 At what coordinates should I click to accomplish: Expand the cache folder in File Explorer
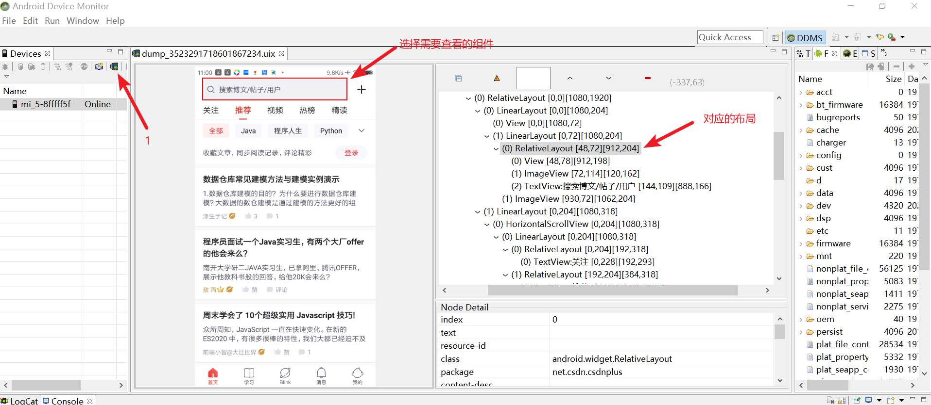801,130
